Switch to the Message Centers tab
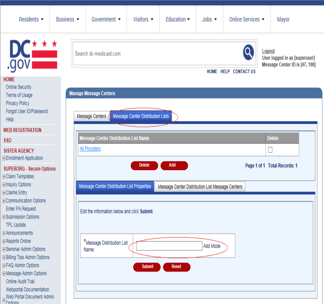 92,116
